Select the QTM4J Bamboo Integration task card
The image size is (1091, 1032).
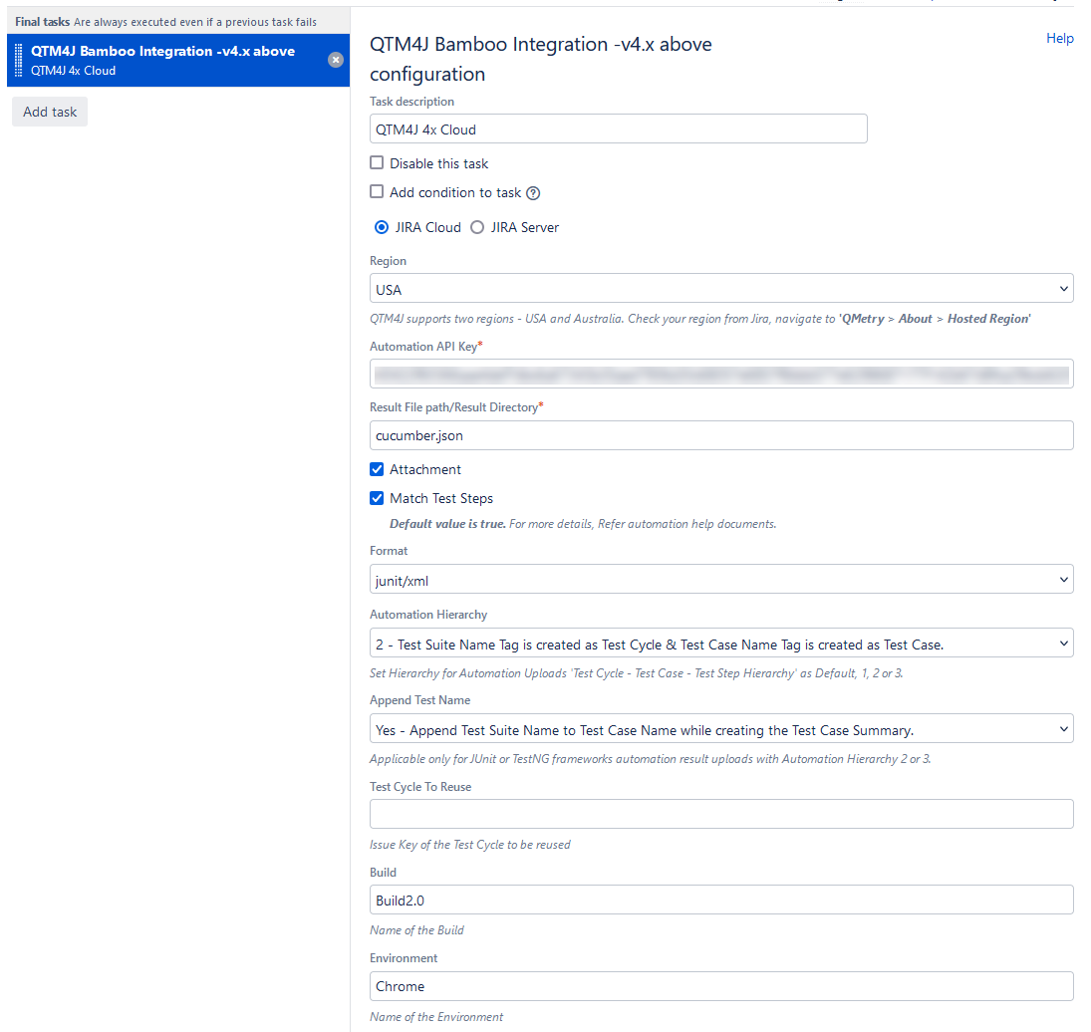click(x=169, y=60)
